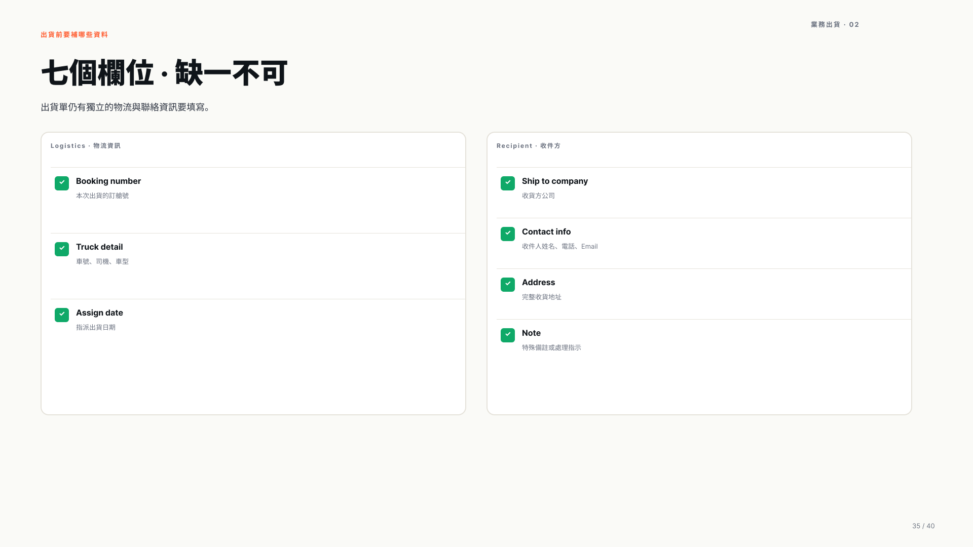Click the 'Logistics · 物流資訊' card header
The height and width of the screenshot is (547, 973).
(86, 146)
